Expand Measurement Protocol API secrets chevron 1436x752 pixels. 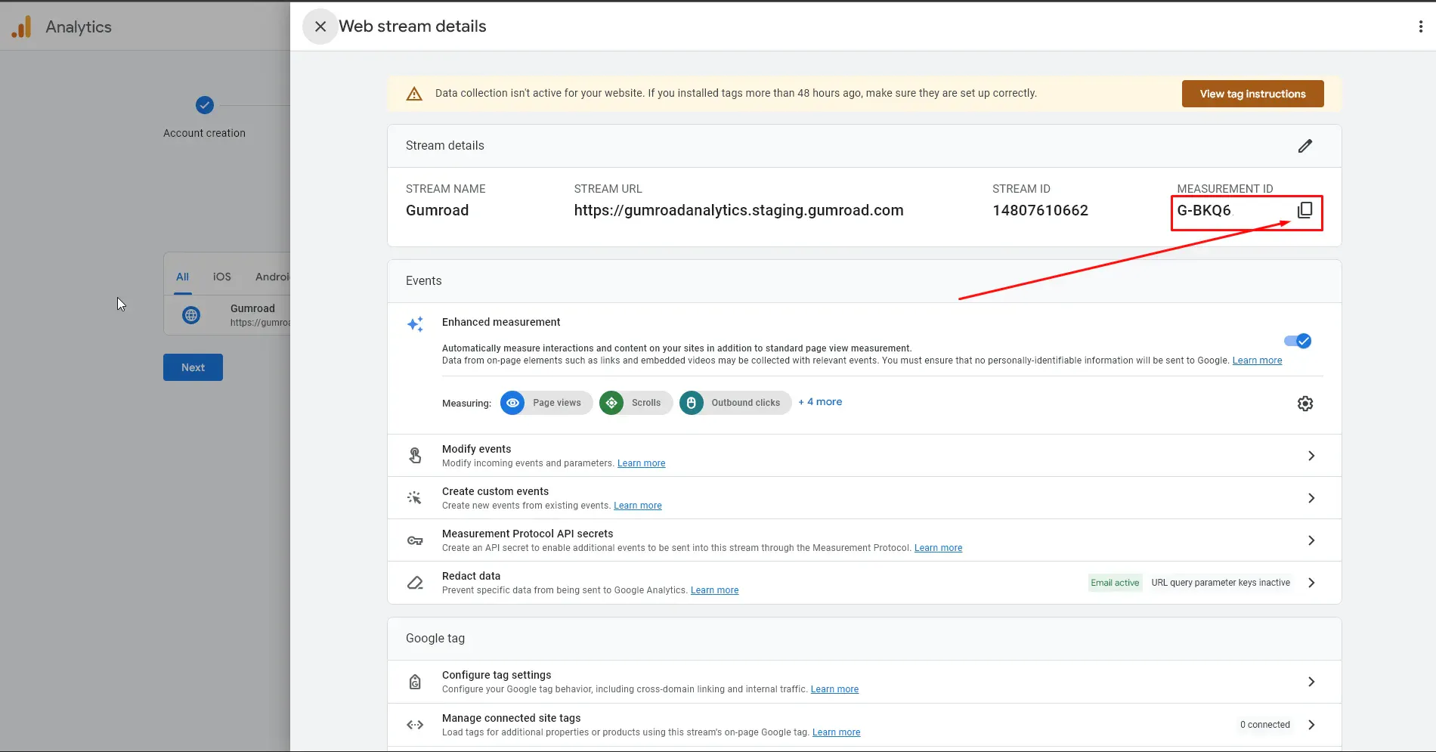click(1311, 540)
